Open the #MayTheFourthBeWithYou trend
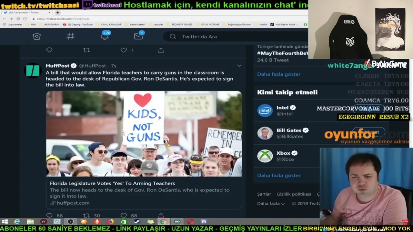Viewport: 413px width, 232px height. [x=283, y=53]
